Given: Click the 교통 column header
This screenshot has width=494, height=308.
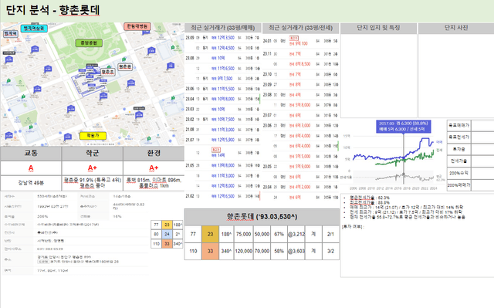Looking at the screenshot, I should [x=31, y=154].
